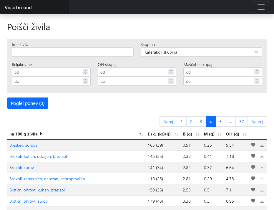Open the 'Brokoli, surov' food link
The image size is (274, 210).
point(21,168)
